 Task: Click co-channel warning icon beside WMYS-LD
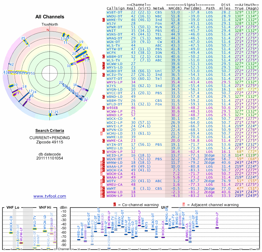pos(103,68)
